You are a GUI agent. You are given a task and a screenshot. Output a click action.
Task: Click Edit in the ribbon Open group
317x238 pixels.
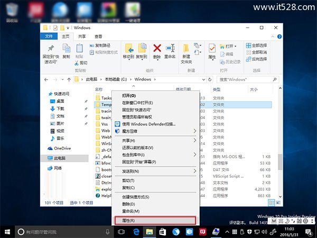pos(227,54)
